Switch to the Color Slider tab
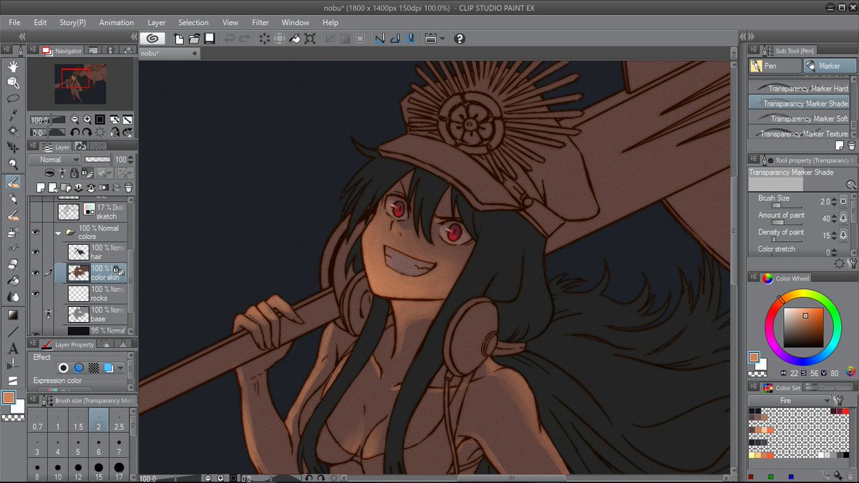The image size is (859, 483). (833, 388)
